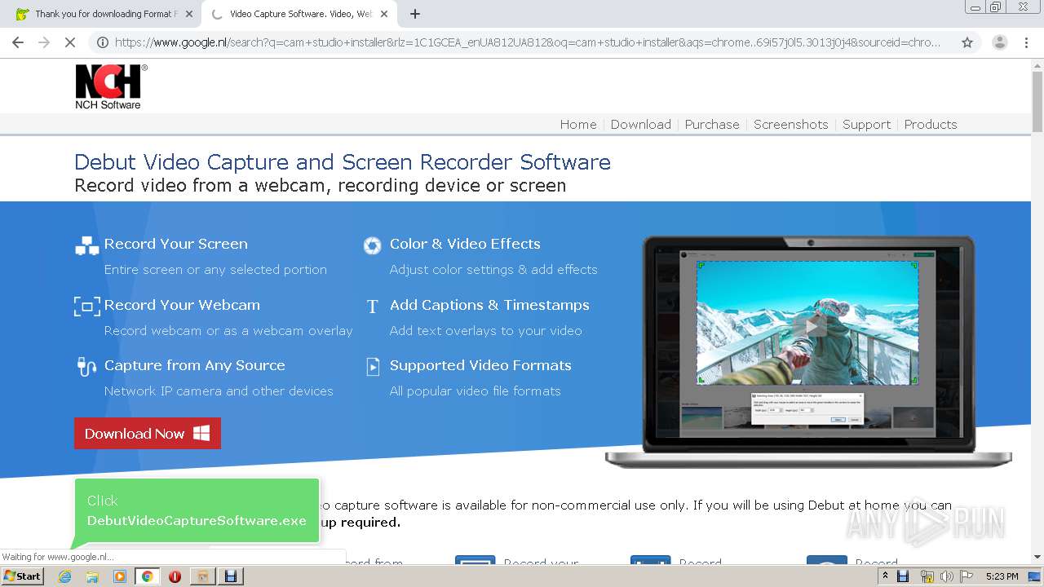Switch to 'Thank you for downloading Format' tab

click(104, 14)
